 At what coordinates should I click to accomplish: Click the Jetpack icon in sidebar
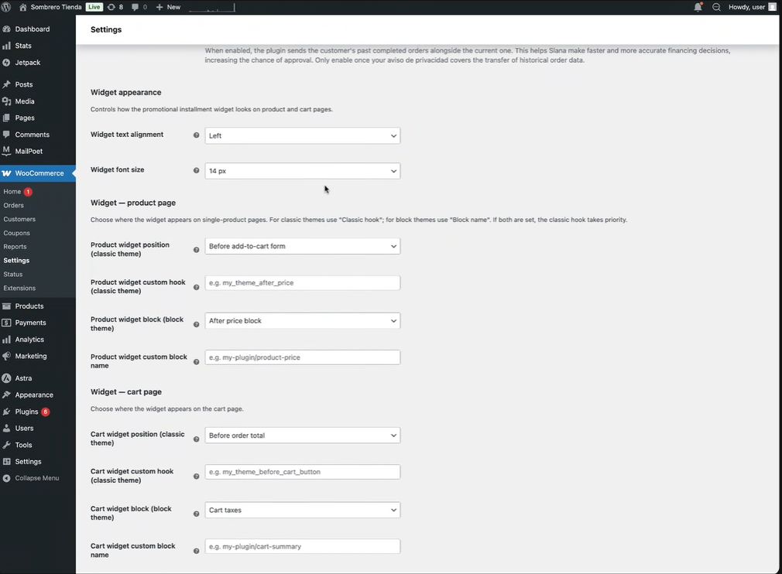click(6, 63)
